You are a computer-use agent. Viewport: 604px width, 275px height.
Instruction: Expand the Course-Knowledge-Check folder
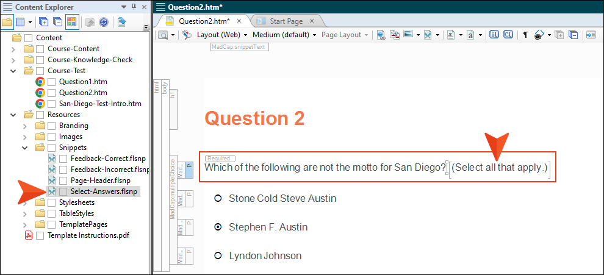(x=13, y=60)
